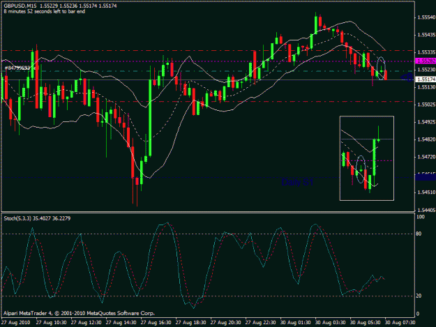Click the magenta 1.55282 price tag
Screen dimensions: 436x327
[425, 61]
